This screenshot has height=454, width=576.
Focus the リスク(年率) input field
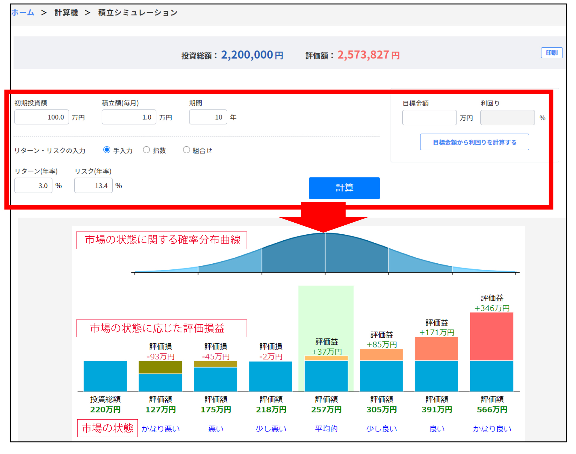click(93, 186)
